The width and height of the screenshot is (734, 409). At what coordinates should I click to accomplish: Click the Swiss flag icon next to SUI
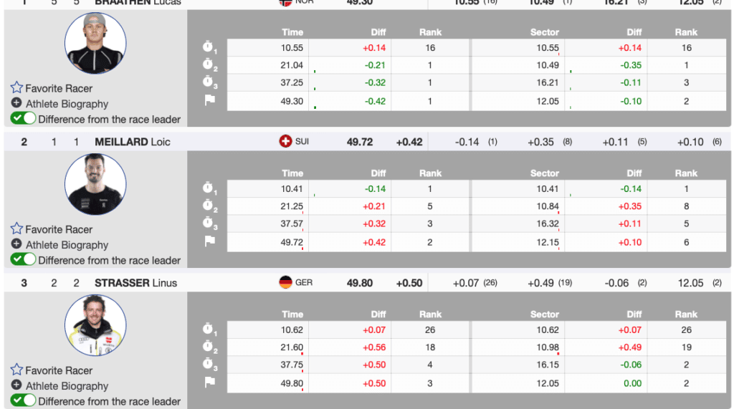pos(285,142)
